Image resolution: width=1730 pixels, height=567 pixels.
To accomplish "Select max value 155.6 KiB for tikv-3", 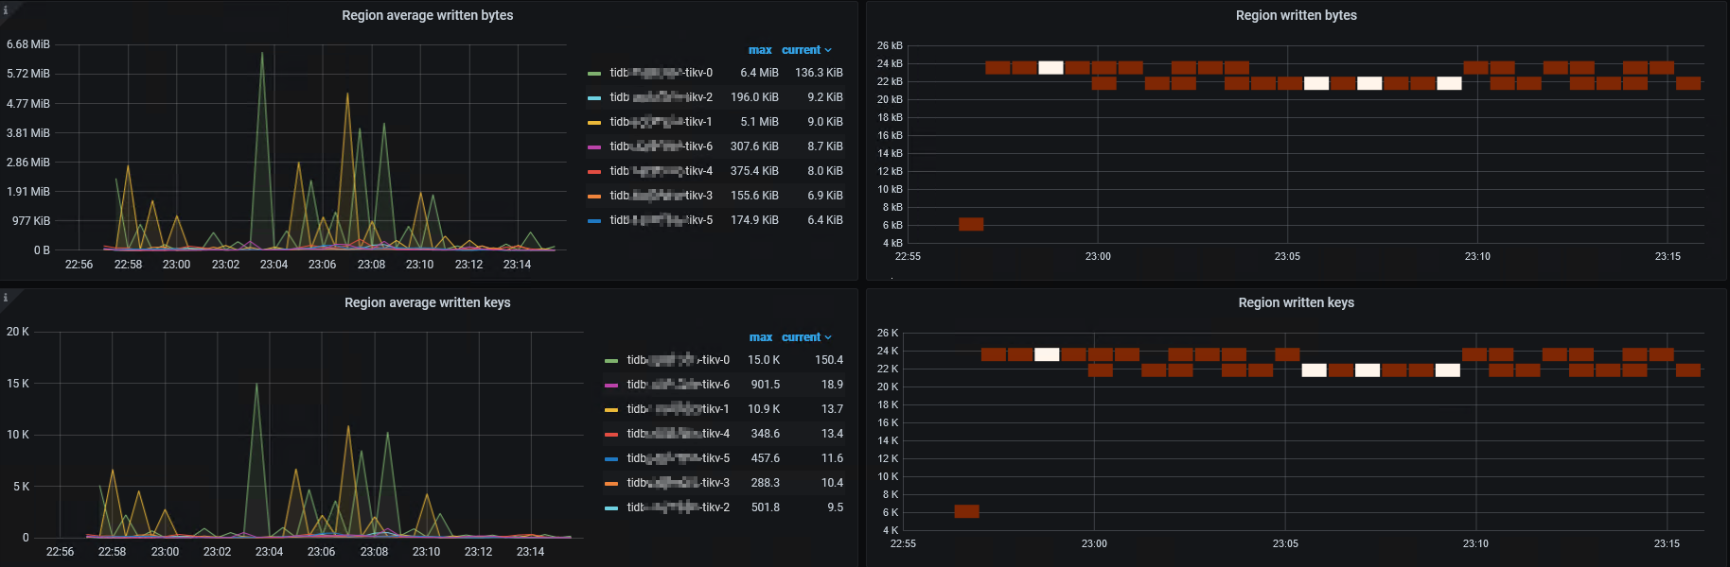I will (x=754, y=196).
